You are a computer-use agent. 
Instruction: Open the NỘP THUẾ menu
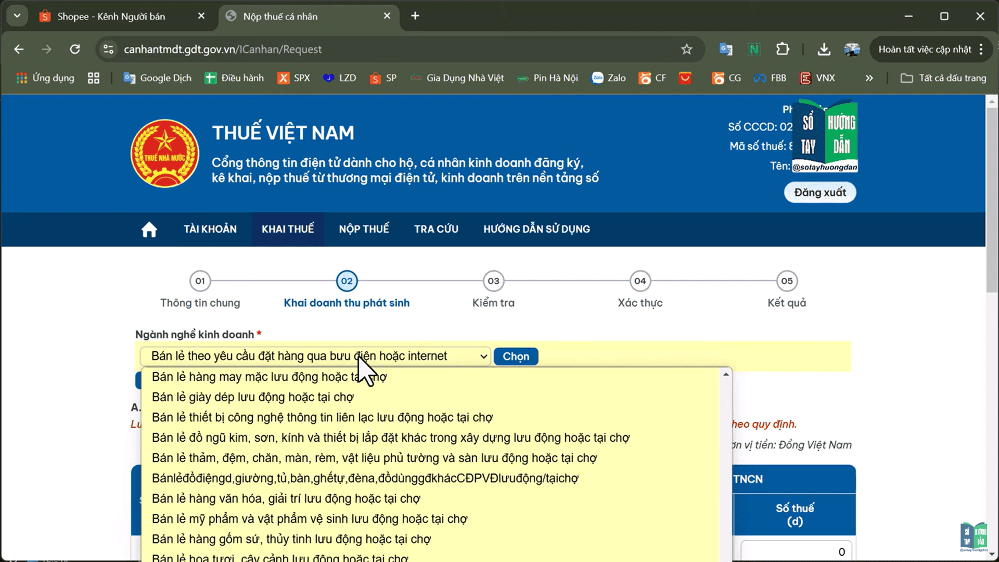(364, 229)
